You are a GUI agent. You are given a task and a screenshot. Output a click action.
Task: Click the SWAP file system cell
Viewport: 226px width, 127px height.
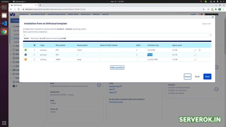(58, 60)
